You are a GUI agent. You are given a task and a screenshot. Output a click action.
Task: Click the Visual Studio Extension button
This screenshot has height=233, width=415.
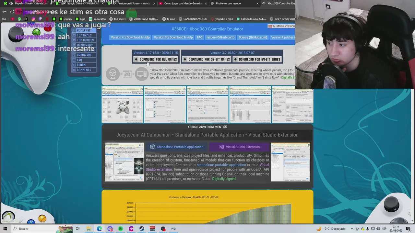239,147
